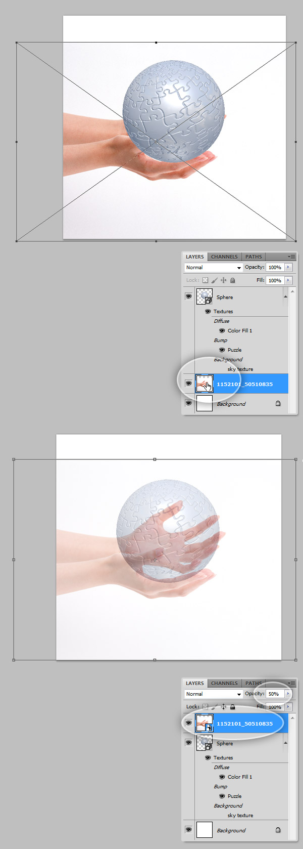This screenshot has height=849, width=303.
Task: Click lock position icon in lower Layers panel
Action: [x=224, y=707]
